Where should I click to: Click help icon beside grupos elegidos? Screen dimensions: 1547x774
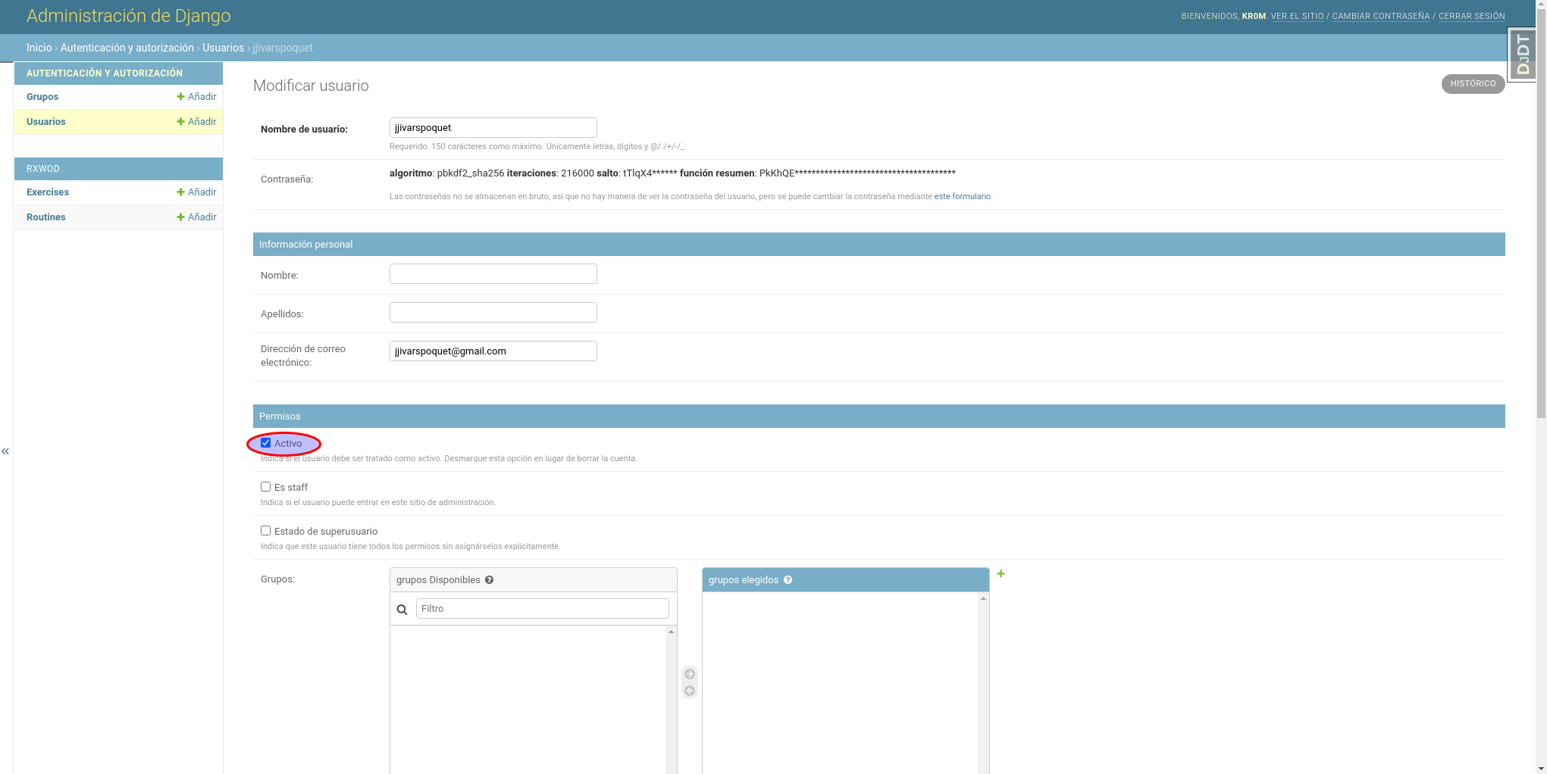[788, 580]
